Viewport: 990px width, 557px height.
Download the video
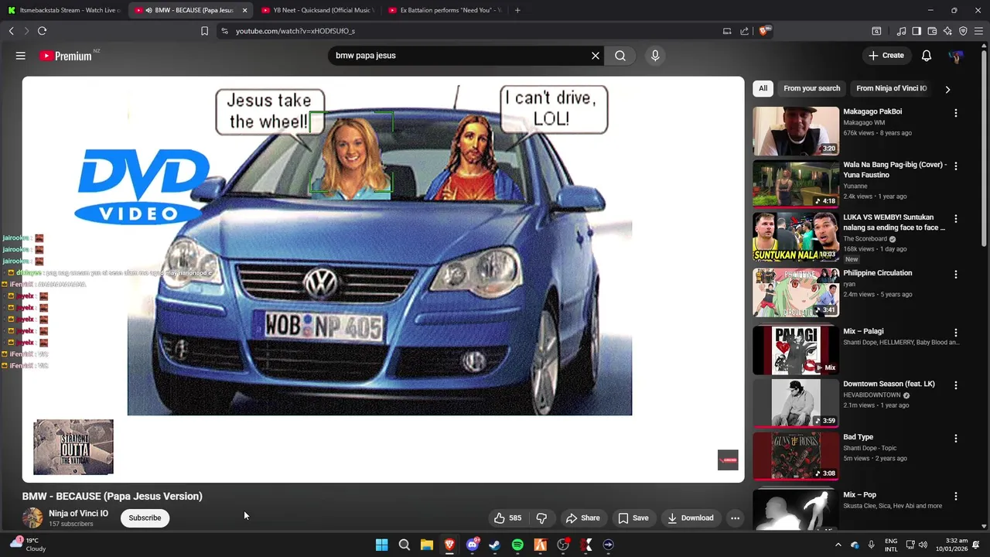691,518
